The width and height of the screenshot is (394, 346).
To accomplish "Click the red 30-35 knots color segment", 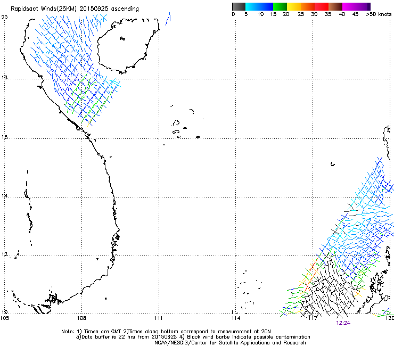I will pyautogui.click(x=322, y=6).
